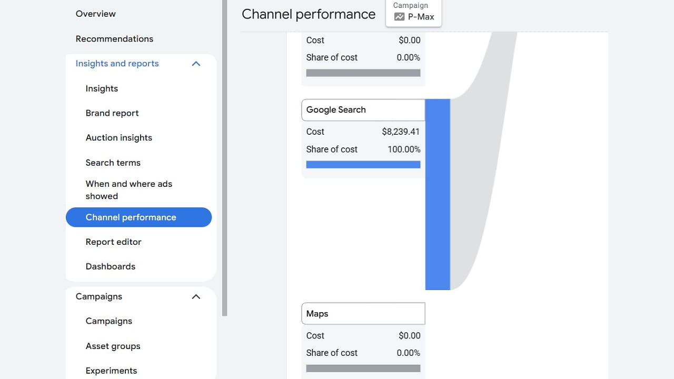Switch to the Insights page
Viewport: 674px width, 379px height.
(x=102, y=88)
